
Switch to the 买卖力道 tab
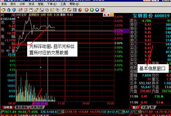37,107
